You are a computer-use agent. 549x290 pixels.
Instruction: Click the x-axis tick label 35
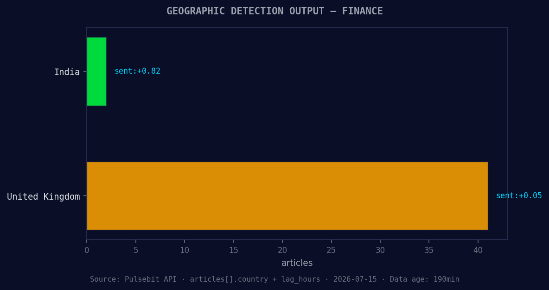point(429,251)
